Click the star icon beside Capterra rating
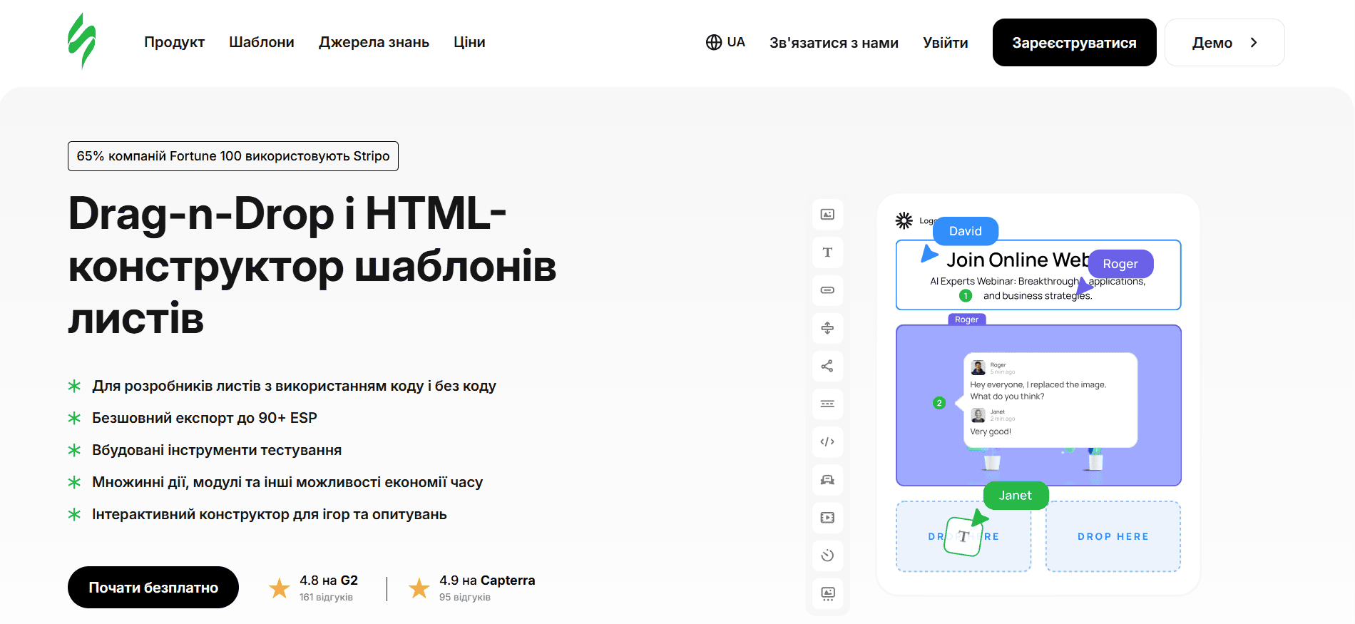Viewport: 1355px width, 624px height. click(419, 588)
